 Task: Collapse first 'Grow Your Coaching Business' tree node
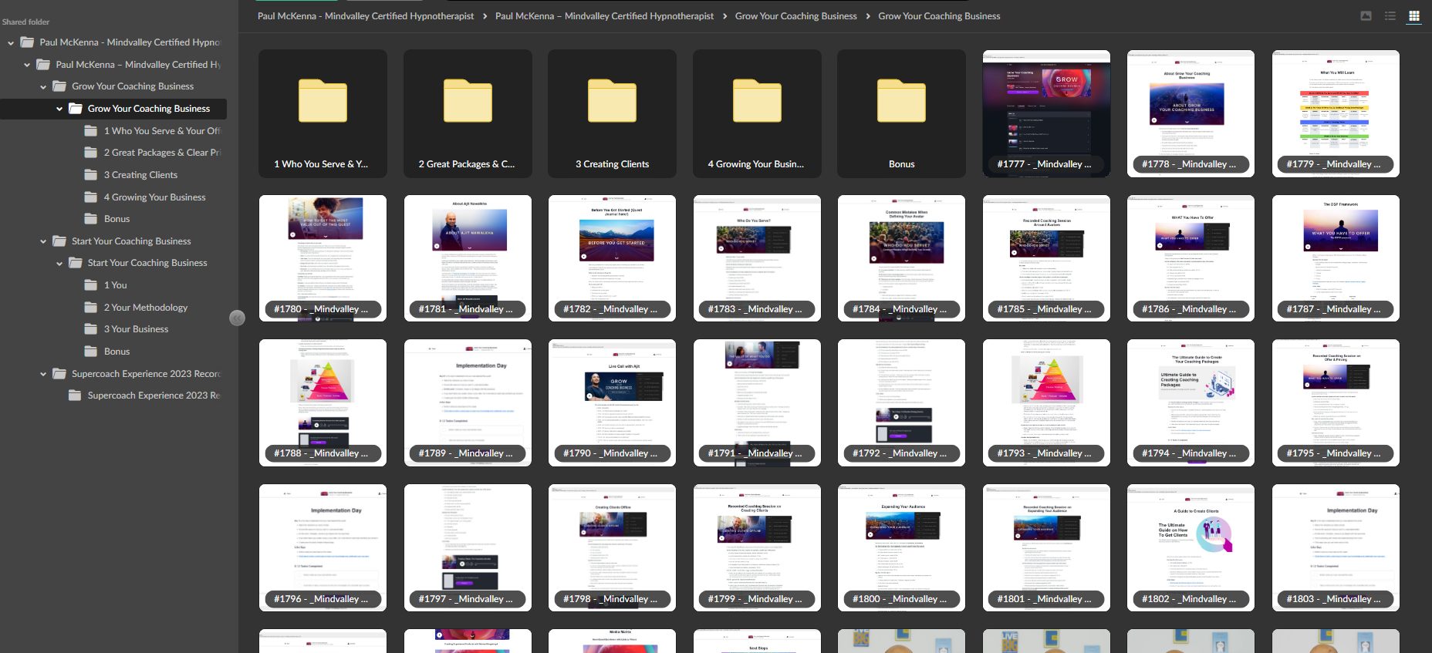(x=43, y=87)
